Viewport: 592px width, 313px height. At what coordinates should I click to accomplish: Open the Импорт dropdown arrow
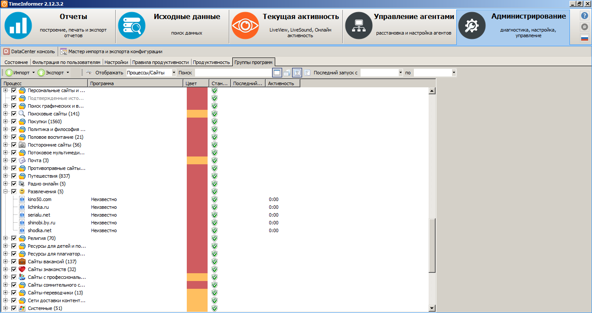(x=33, y=73)
